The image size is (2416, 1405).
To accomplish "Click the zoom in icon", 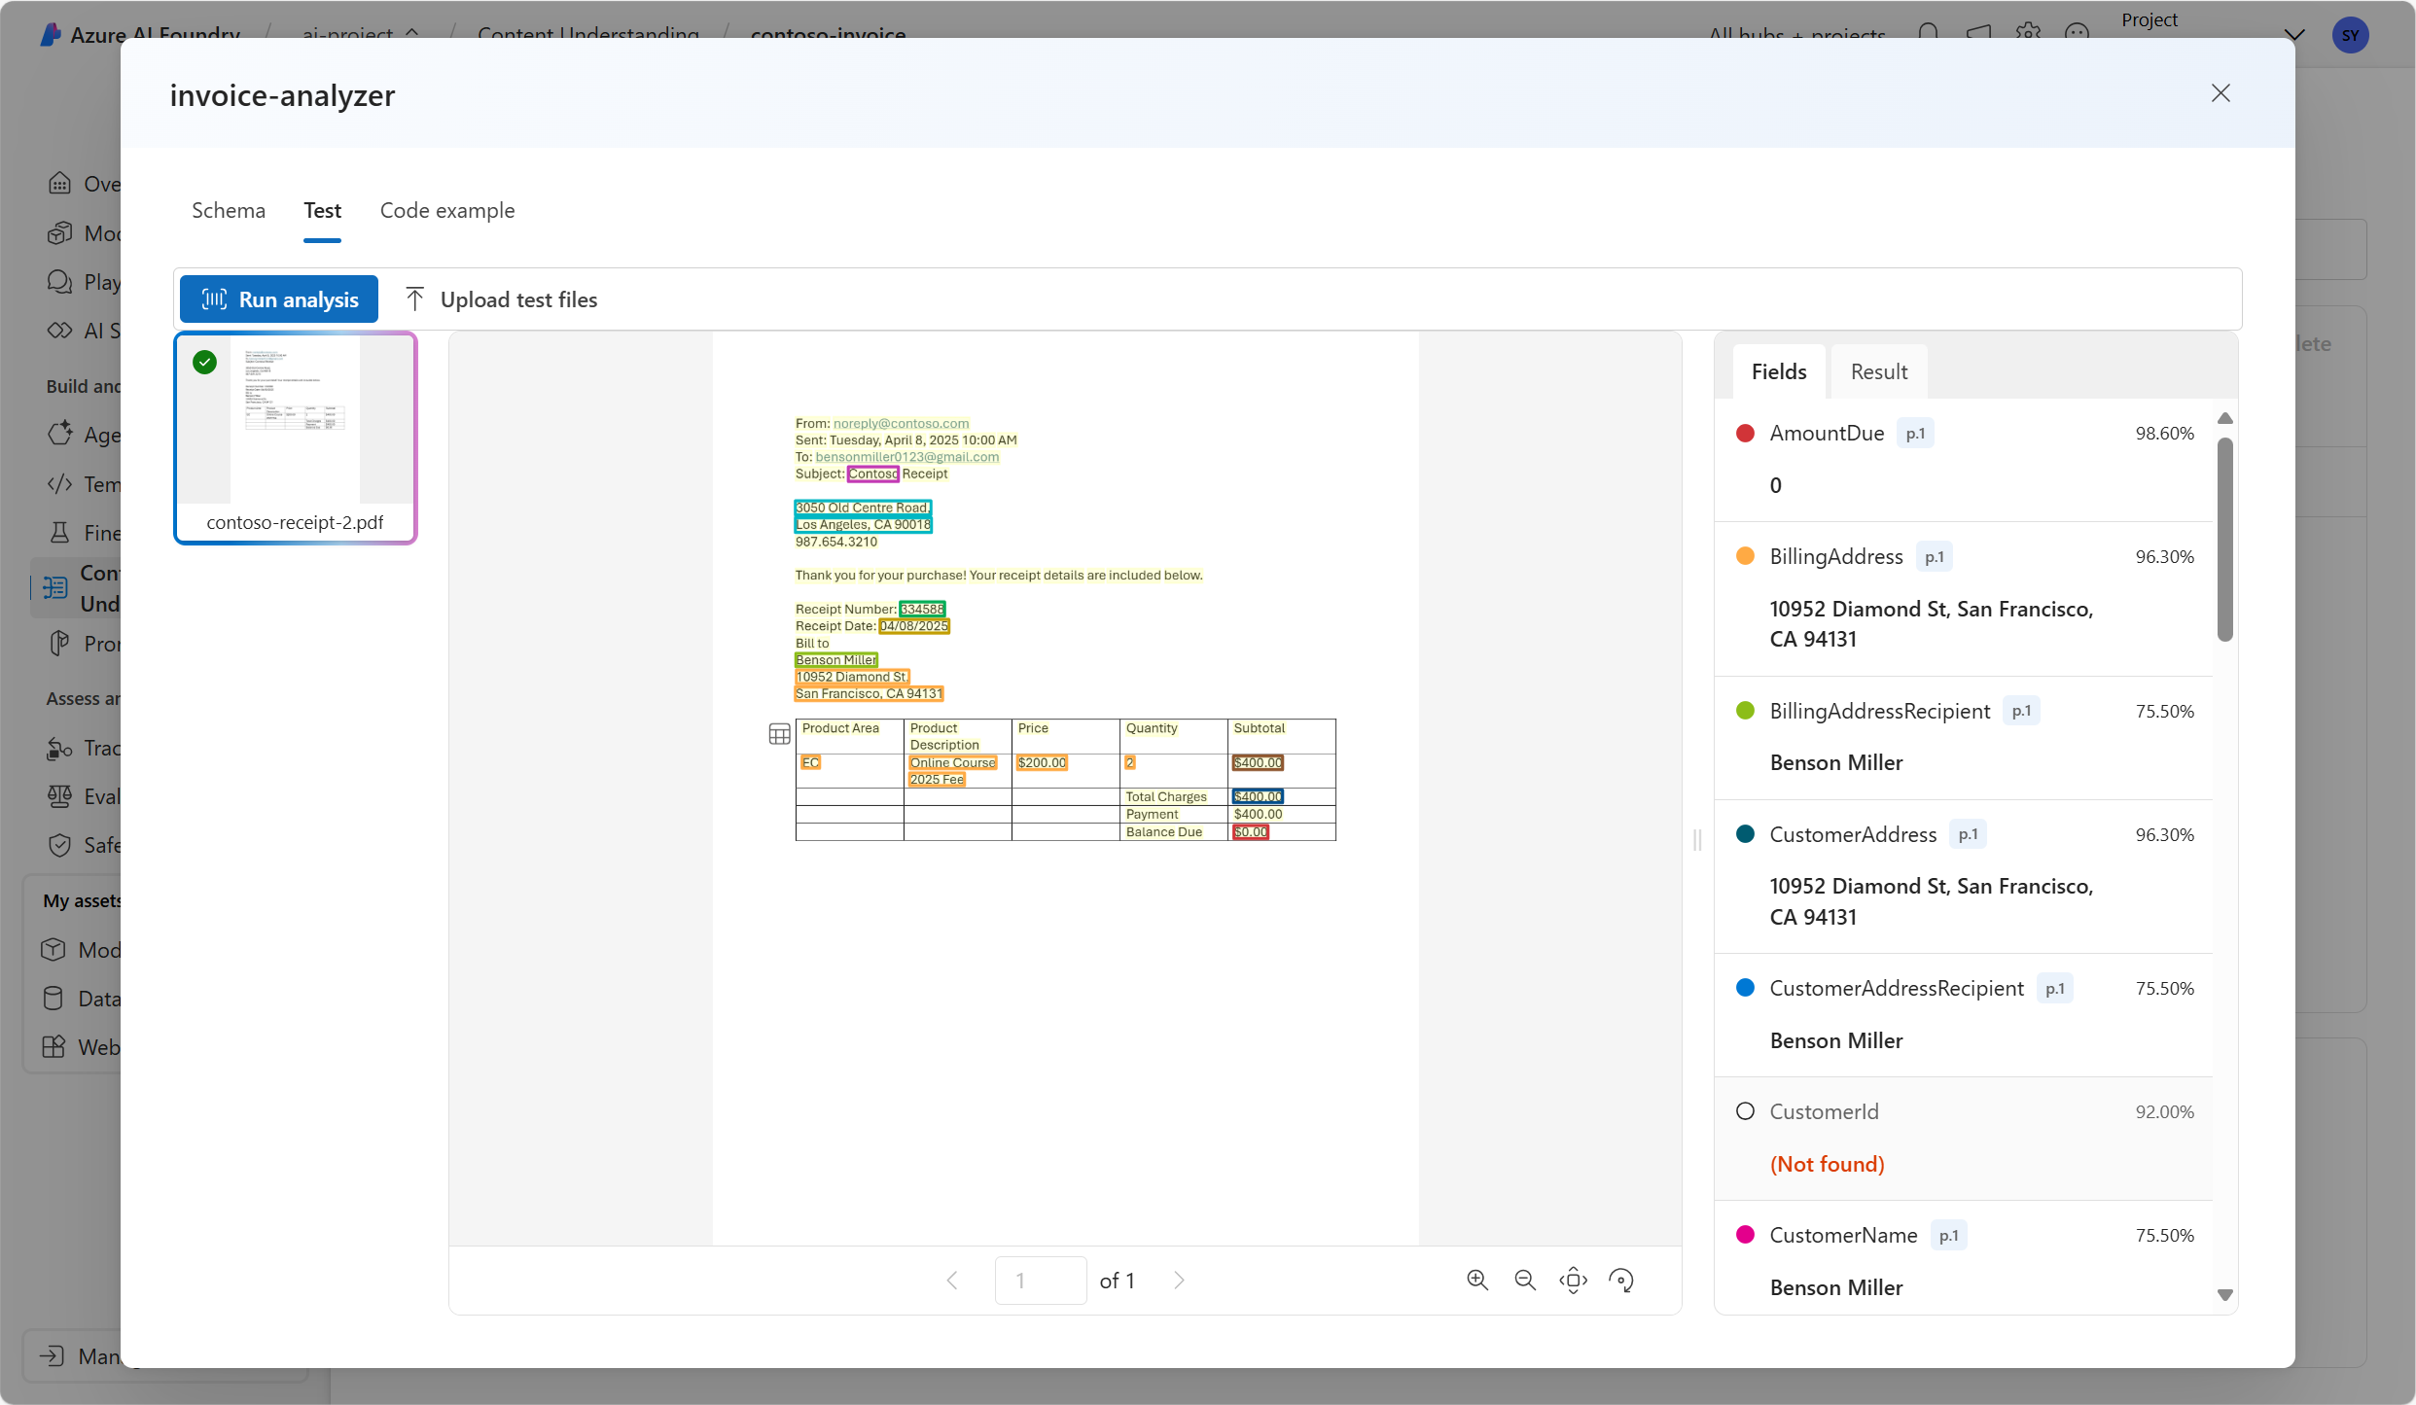I will point(1477,1281).
